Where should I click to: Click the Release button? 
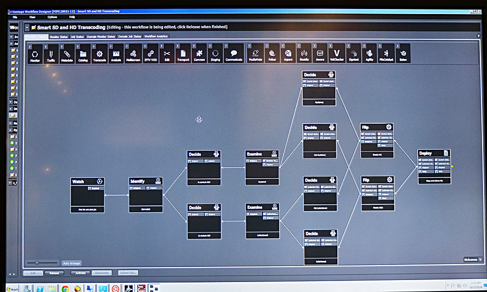click(x=54, y=273)
